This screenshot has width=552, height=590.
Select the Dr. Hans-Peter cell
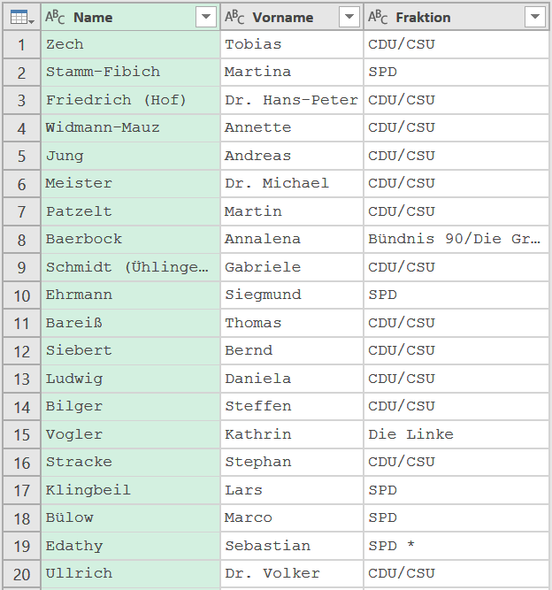coord(292,100)
